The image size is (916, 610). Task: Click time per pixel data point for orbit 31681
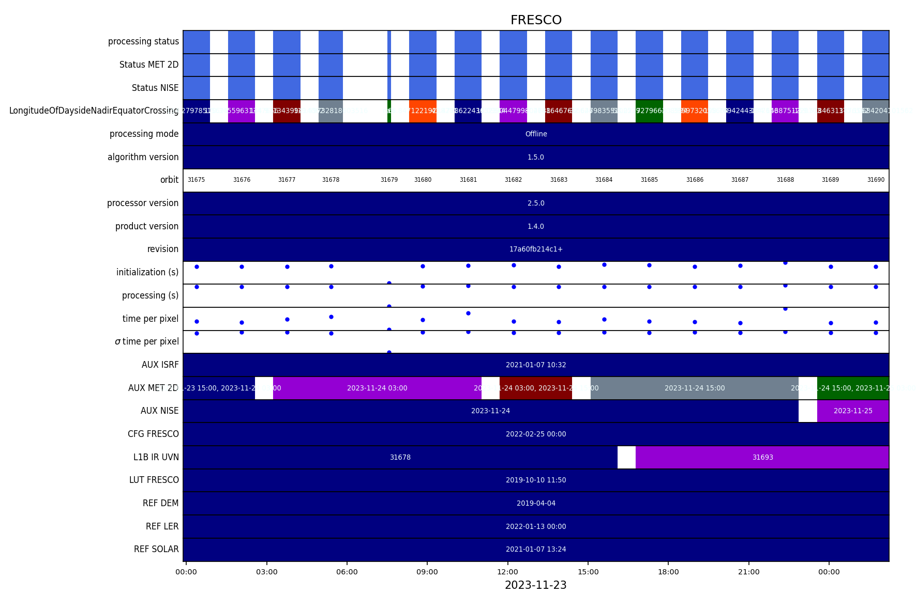tap(468, 313)
